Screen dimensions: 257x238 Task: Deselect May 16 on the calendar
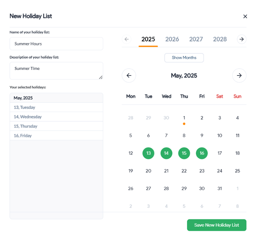click(202, 153)
